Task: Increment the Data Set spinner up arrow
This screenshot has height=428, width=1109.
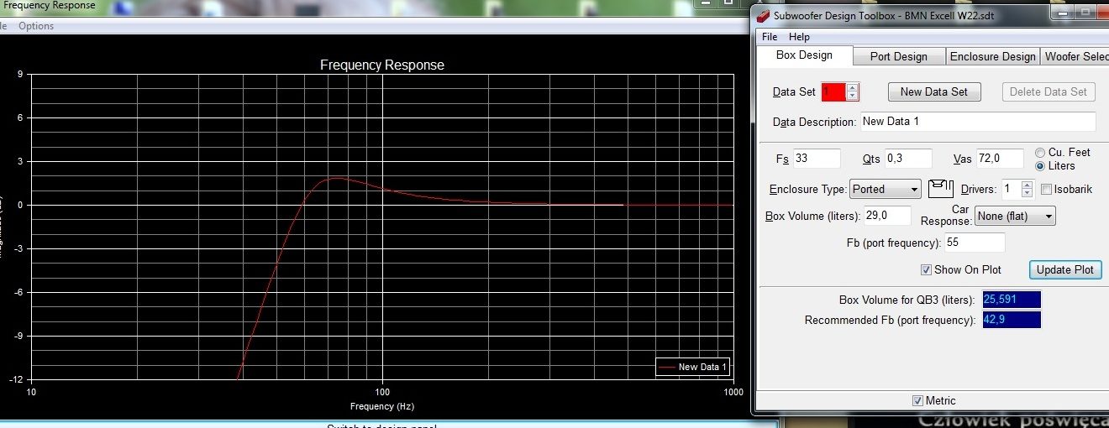Action: tap(852, 87)
